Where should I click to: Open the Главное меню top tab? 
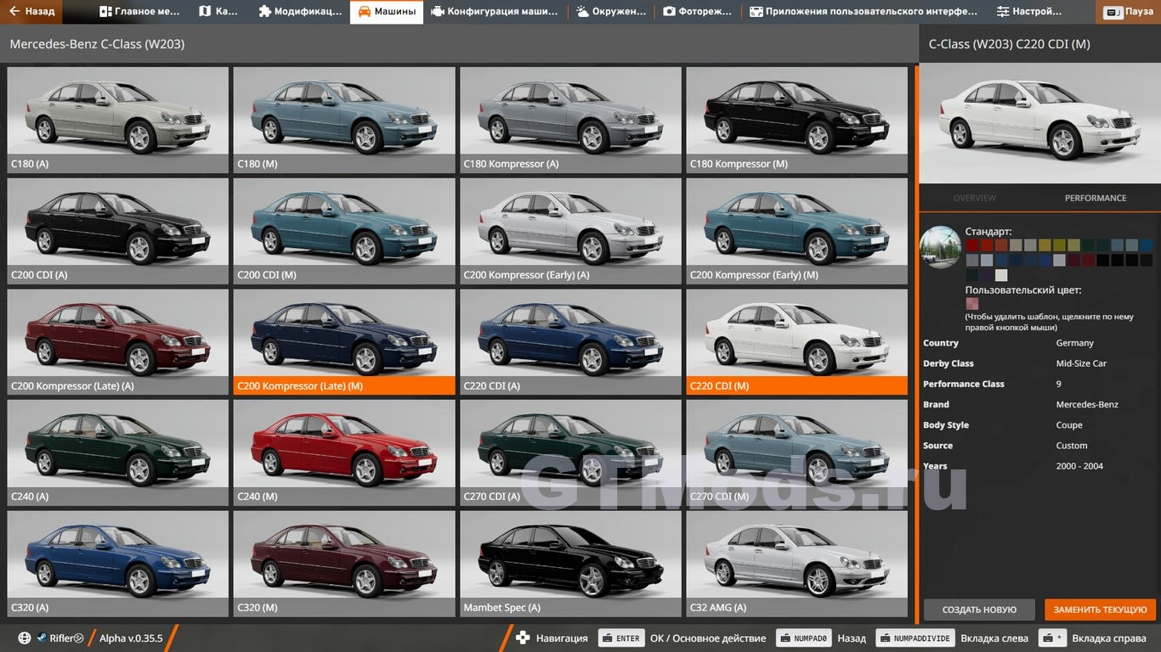point(140,12)
